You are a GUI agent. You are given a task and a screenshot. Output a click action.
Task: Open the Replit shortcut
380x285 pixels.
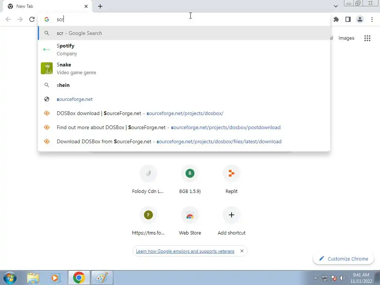click(232, 179)
